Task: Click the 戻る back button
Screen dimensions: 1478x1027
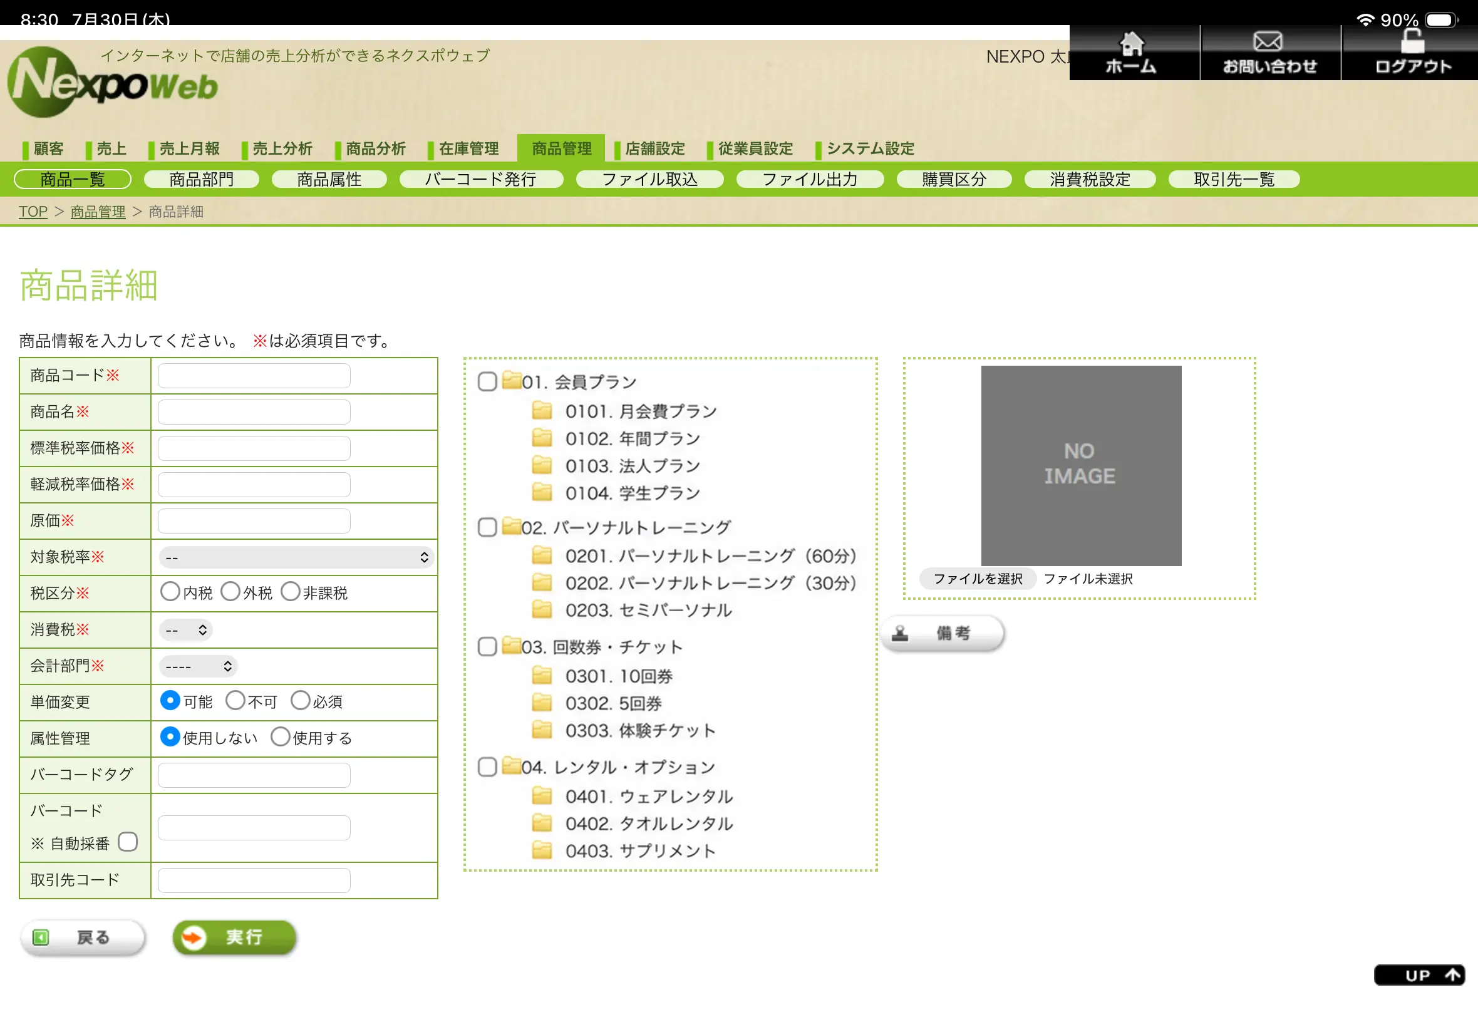Action: pyautogui.click(x=83, y=937)
